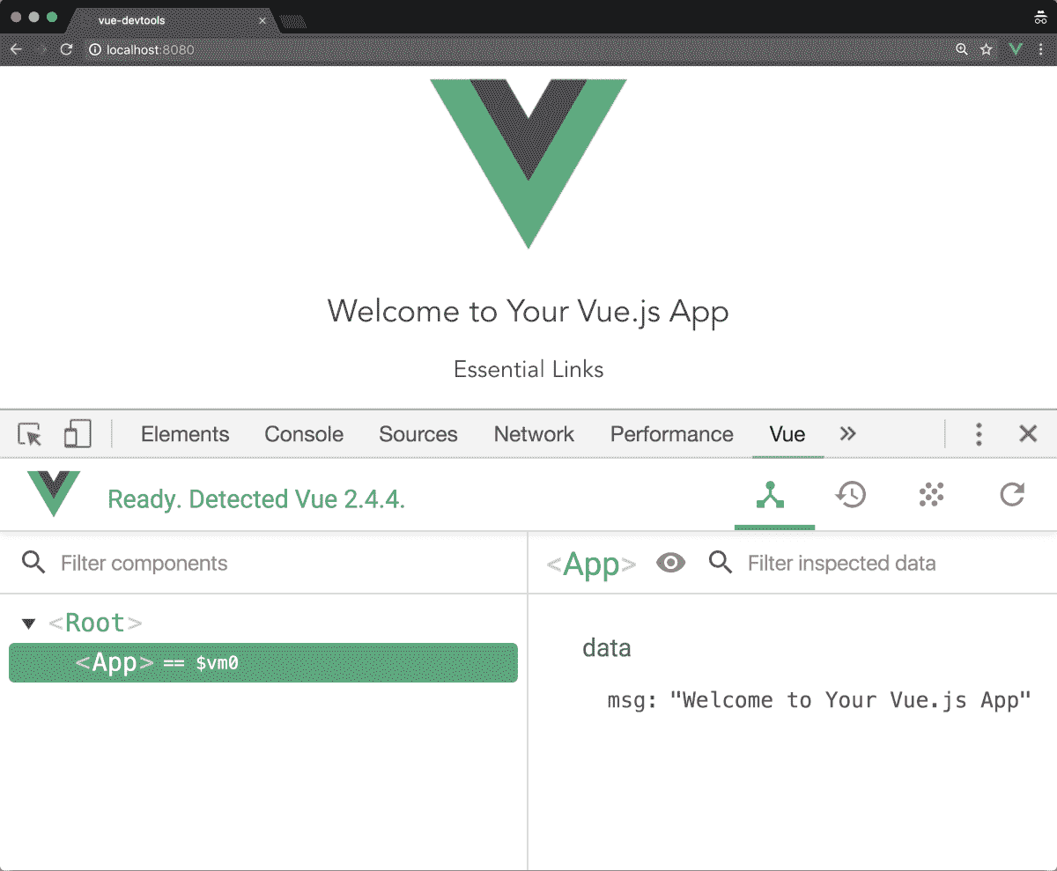Open the Network tab
Viewport: 1057px width, 871px height.
point(534,434)
